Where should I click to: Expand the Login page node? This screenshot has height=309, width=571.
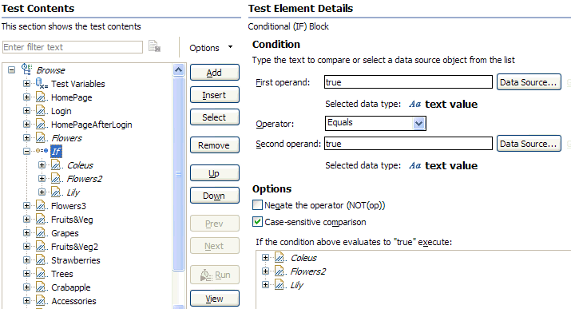tap(26, 111)
